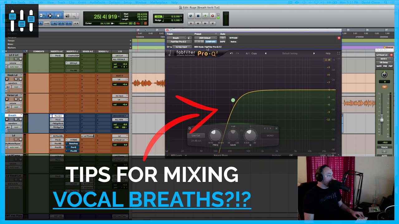This screenshot has height=224, width=399.
Task: Select the Trim tool in the toolbar
Action: click(x=42, y=16)
